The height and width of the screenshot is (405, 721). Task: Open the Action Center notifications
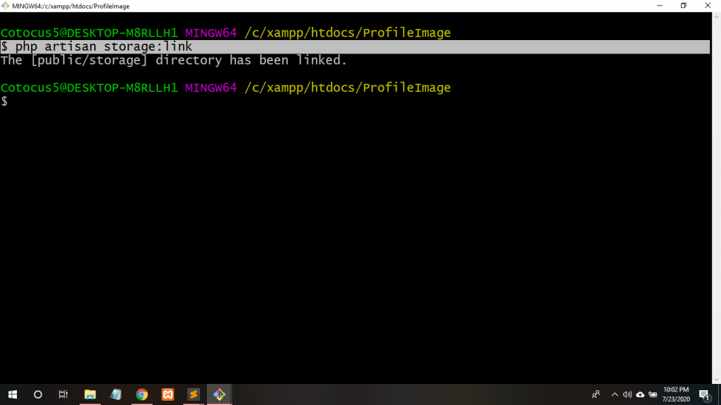(x=704, y=394)
